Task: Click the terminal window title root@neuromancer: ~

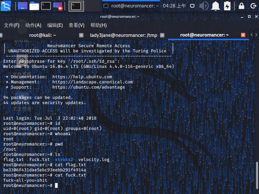Action: pos(119,16)
